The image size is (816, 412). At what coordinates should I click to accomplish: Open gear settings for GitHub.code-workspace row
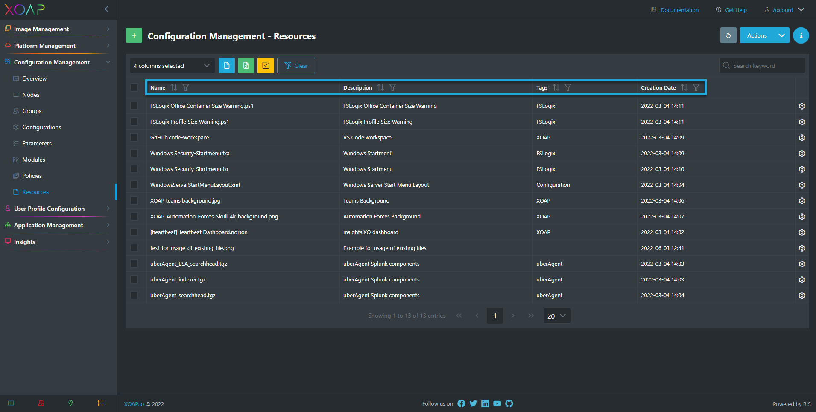(802, 138)
